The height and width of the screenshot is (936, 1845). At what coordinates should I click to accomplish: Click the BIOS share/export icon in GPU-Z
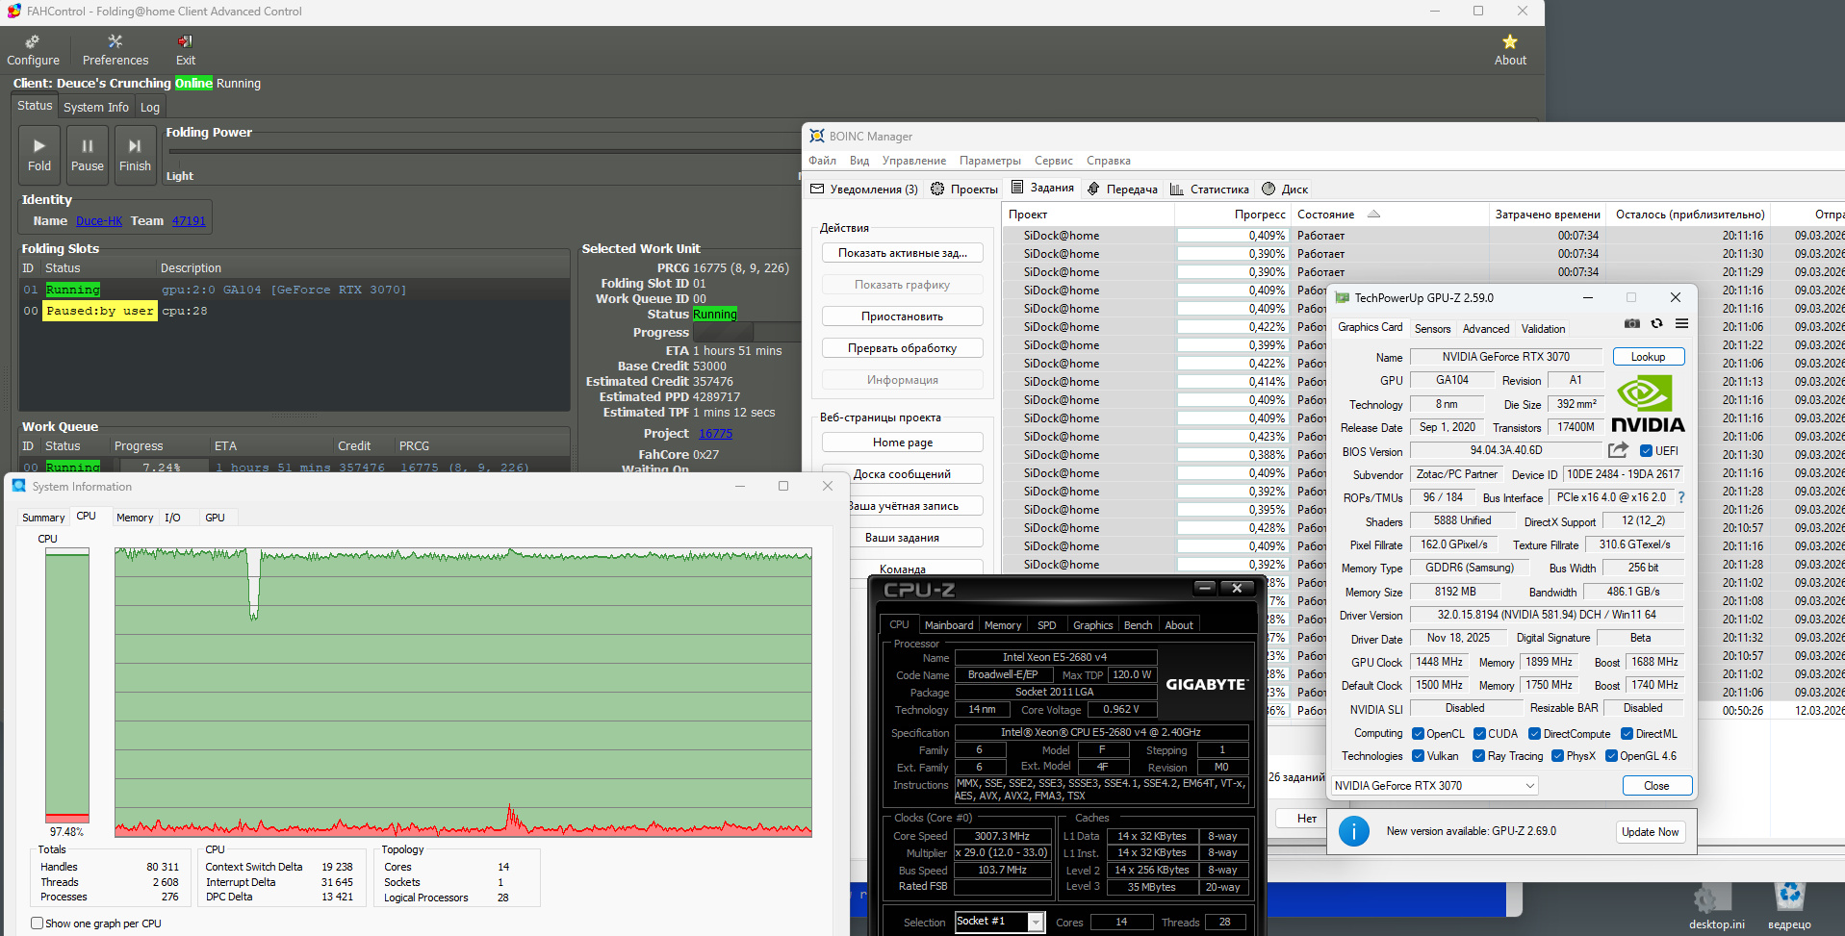pos(1618,450)
